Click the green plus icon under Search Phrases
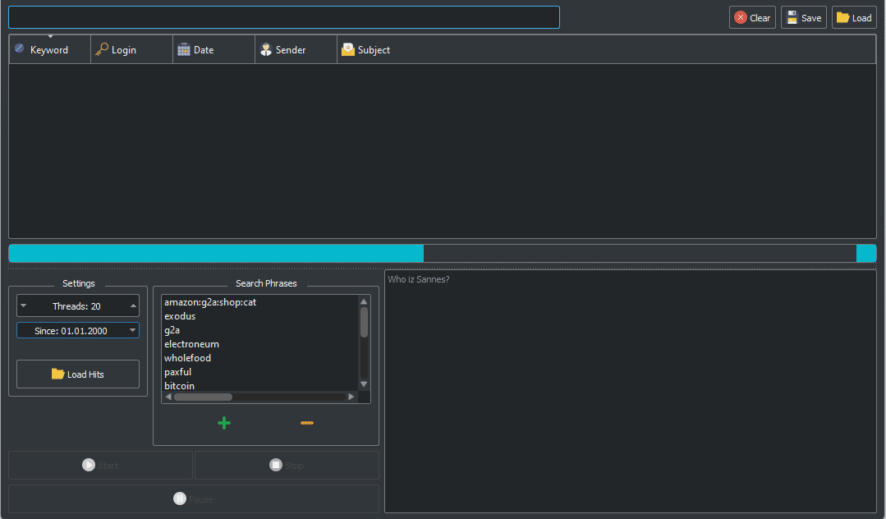Viewport: 886px width, 519px height. 224,422
